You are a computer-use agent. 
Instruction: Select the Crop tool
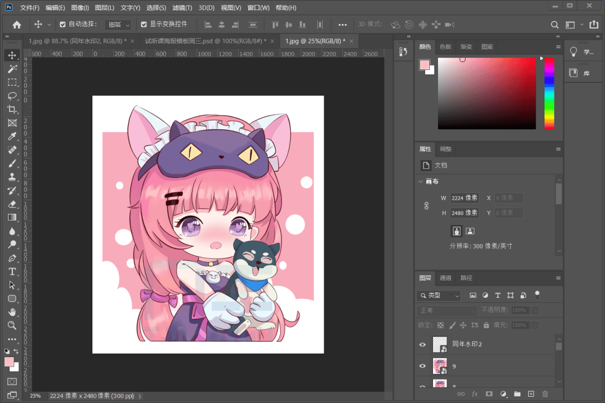(x=12, y=109)
